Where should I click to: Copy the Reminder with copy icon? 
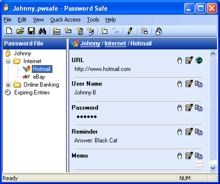click(x=199, y=132)
